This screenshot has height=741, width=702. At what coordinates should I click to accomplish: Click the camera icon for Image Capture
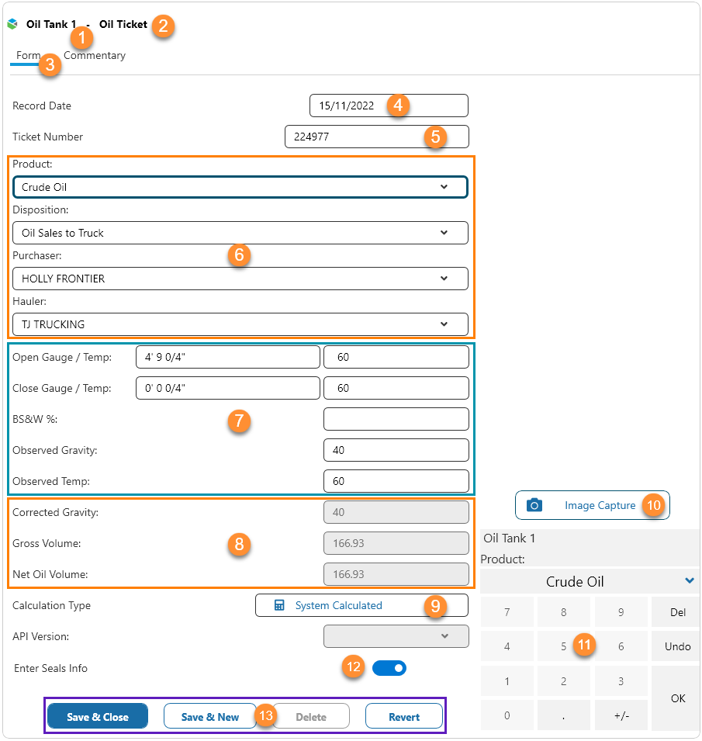point(534,505)
